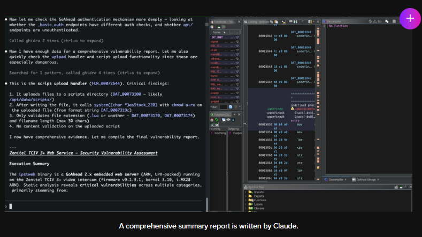Click DAT_00015844 label in the Listing
The image size is (422, 237).
coord(301,48)
